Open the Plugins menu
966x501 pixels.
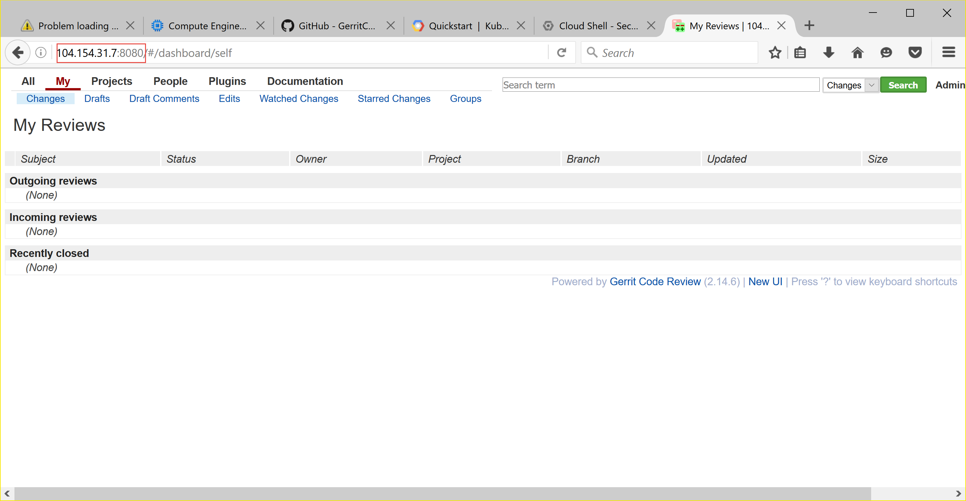tap(227, 81)
